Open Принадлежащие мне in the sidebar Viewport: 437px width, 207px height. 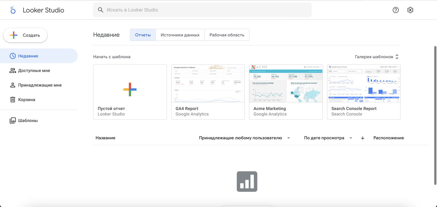(x=39, y=85)
